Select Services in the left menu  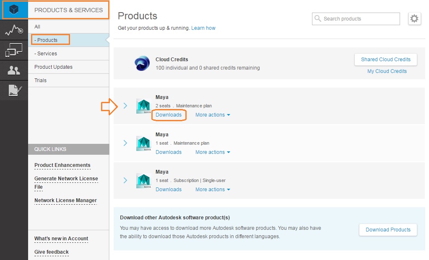tap(46, 54)
